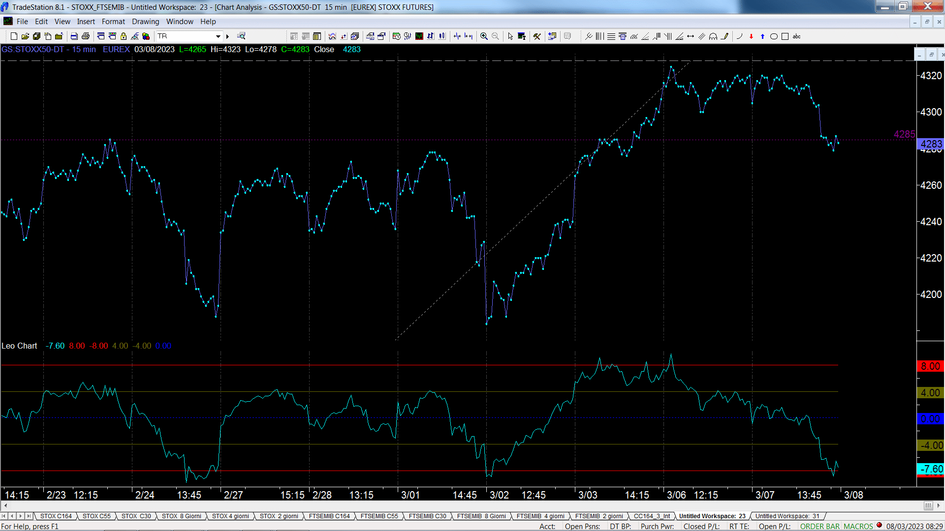Open the Insert menu
Viewport: 945px width, 531px height.
[86, 22]
